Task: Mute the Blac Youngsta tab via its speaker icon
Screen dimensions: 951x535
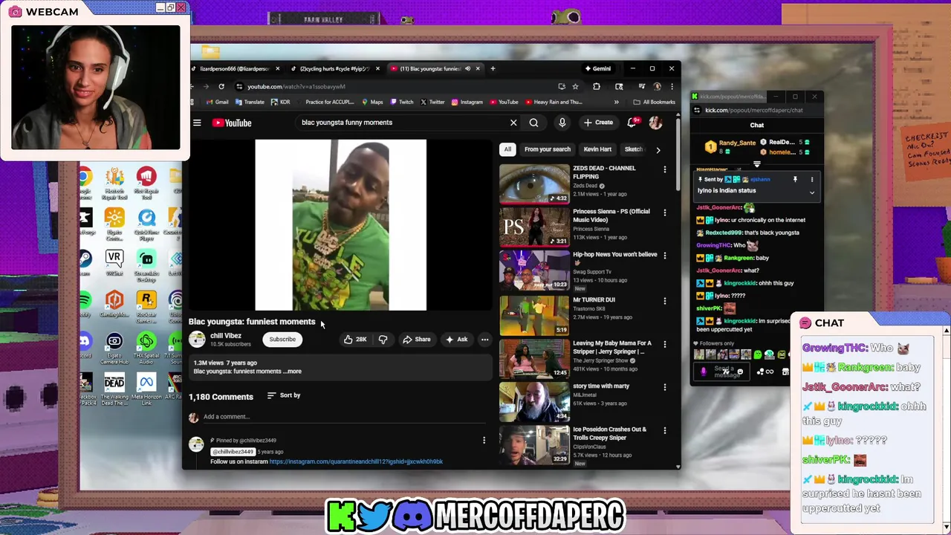Action: [467, 68]
